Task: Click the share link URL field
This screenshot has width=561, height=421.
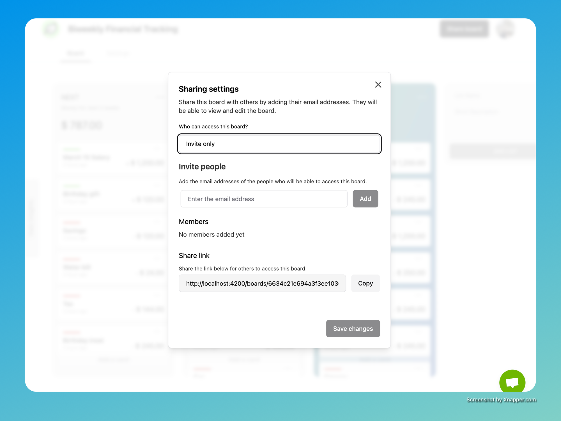Action: click(262, 283)
